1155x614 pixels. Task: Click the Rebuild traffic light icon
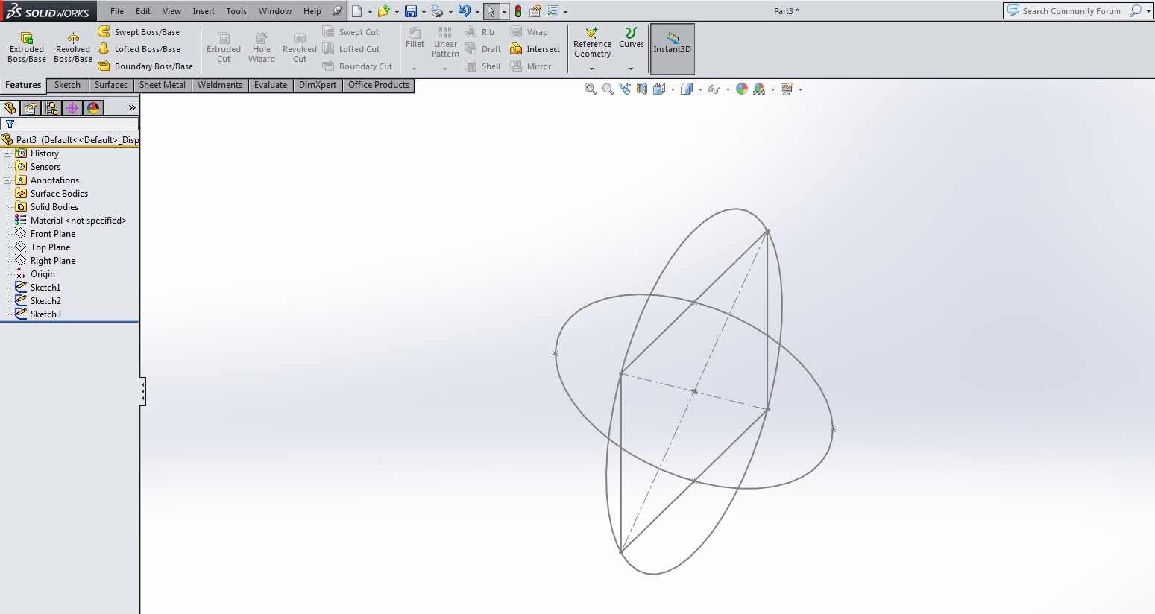518,11
